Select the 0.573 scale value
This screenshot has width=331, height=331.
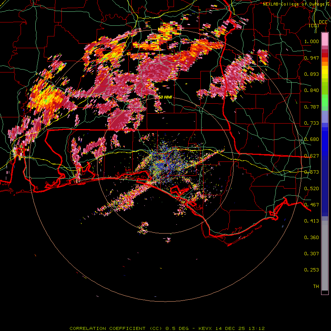(312, 172)
